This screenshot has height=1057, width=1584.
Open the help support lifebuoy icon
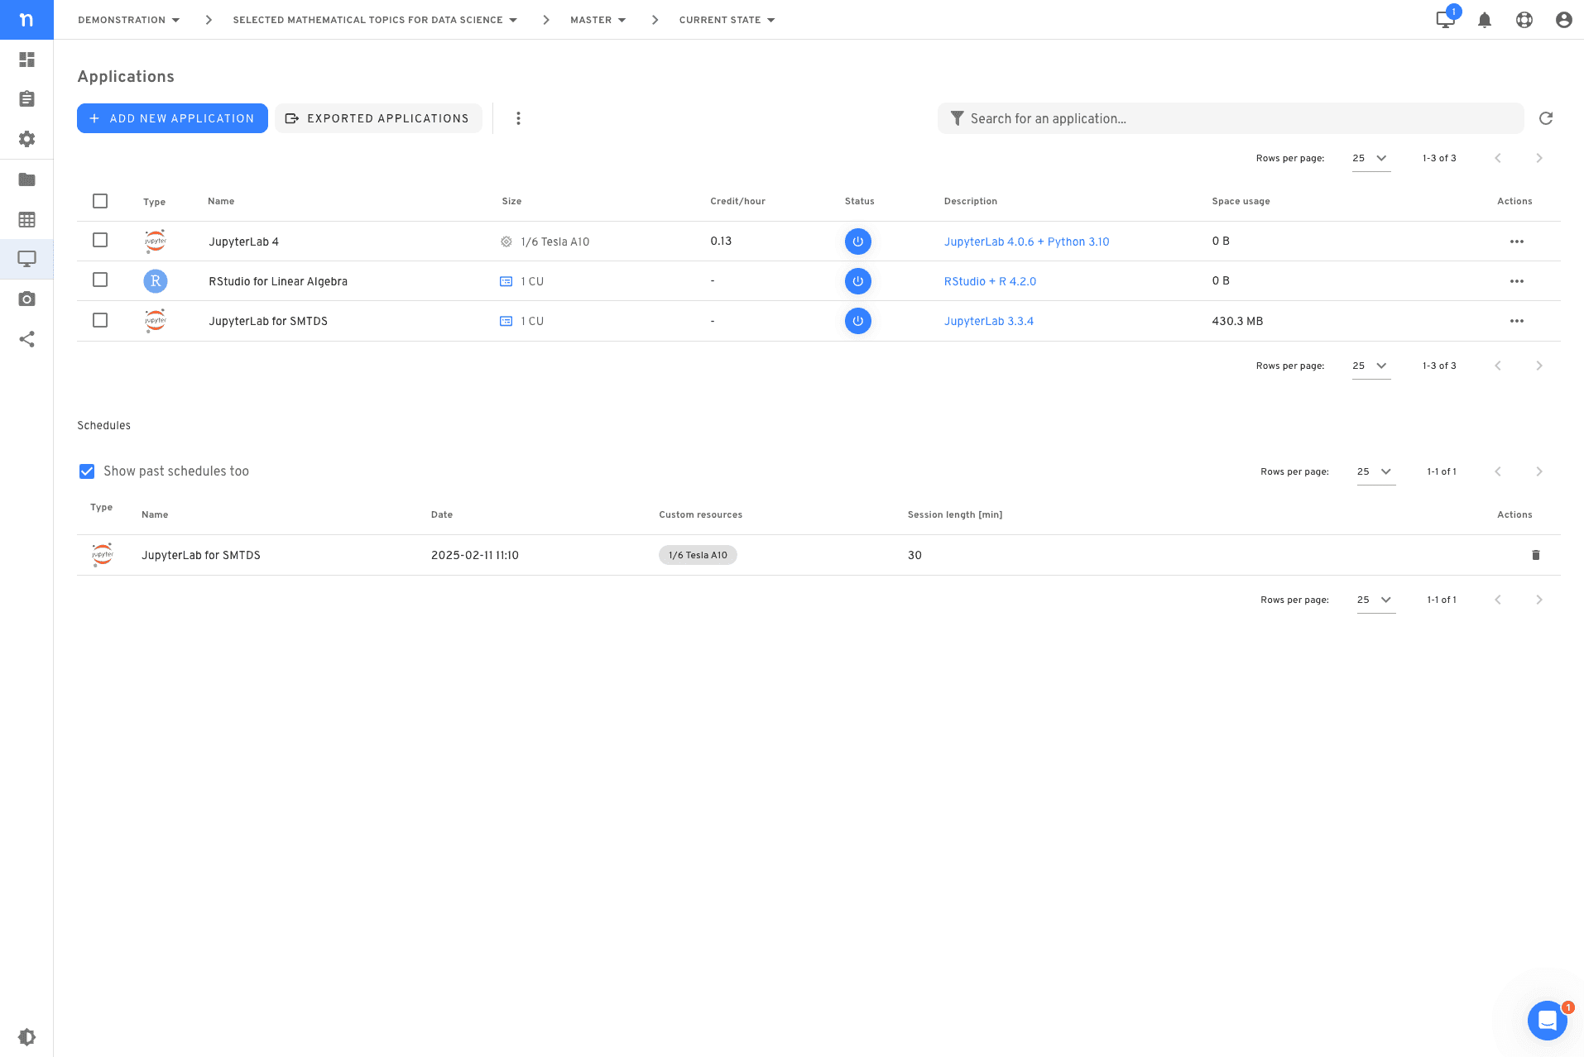1524,20
